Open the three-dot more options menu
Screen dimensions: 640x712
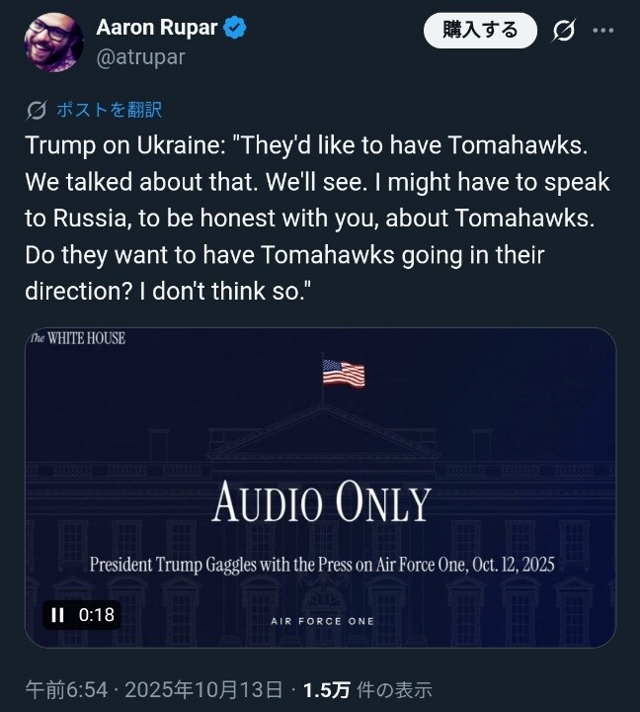(x=602, y=31)
